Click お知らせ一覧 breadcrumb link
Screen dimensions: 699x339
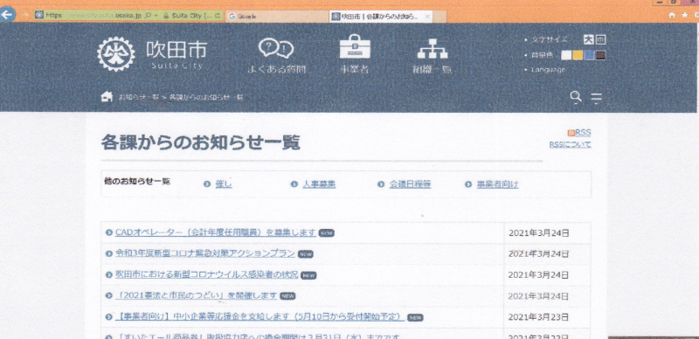[x=139, y=97]
